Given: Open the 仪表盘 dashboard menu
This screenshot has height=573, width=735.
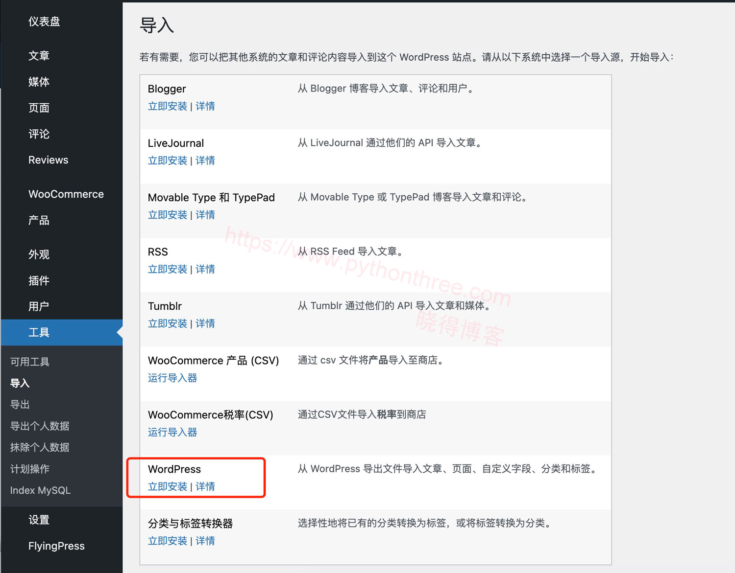Looking at the screenshot, I should 44,22.
